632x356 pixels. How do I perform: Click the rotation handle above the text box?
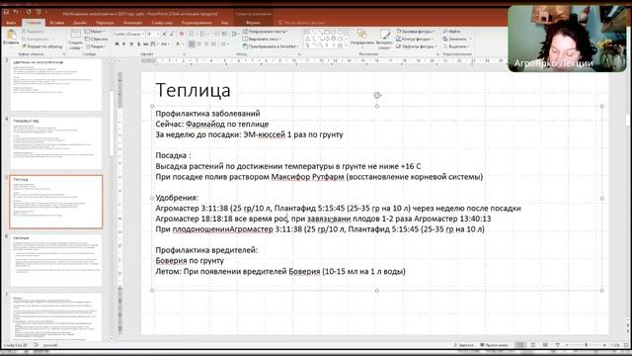tap(377, 95)
